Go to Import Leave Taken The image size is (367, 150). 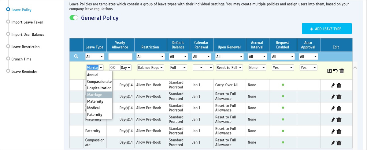click(27, 22)
